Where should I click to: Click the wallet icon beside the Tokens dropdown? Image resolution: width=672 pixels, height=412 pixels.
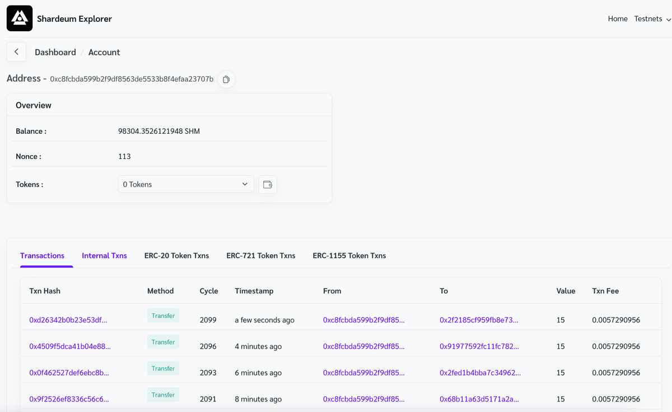click(x=267, y=184)
